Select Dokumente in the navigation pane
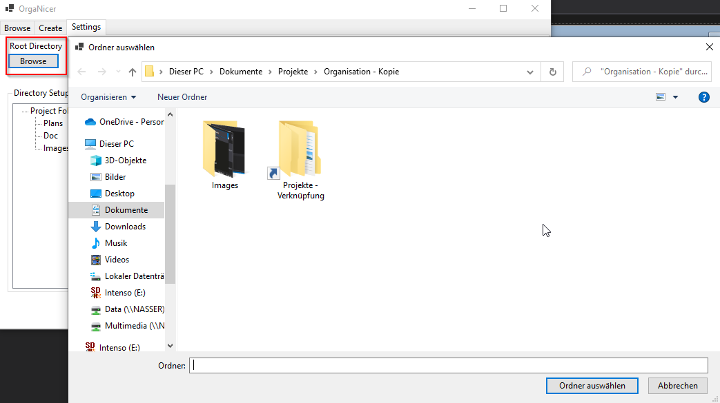The height and width of the screenshot is (403, 720). click(x=117, y=210)
